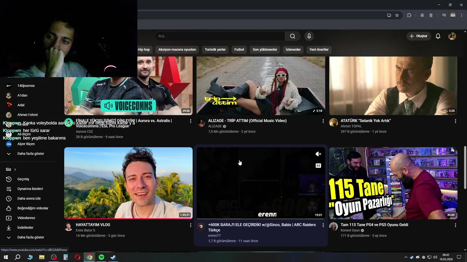This screenshot has width=467, height=262.
Task: Open YouTube notifications bell
Action: (x=438, y=36)
